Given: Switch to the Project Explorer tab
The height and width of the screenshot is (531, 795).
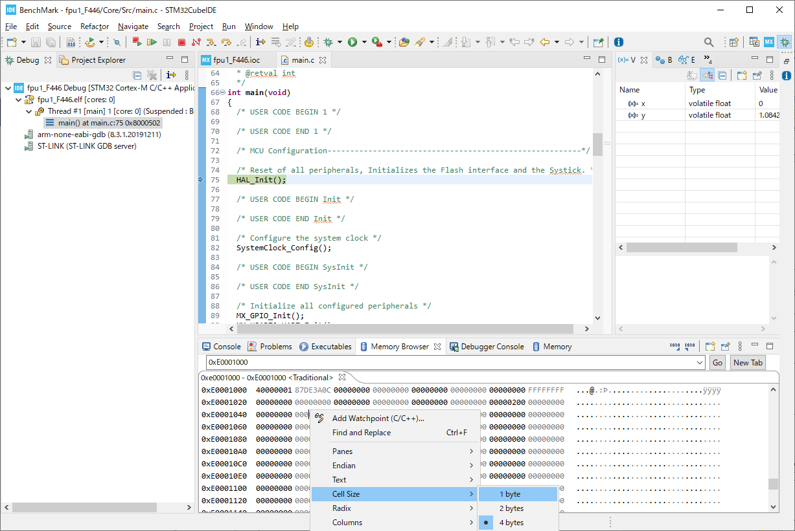Looking at the screenshot, I should click(93, 60).
